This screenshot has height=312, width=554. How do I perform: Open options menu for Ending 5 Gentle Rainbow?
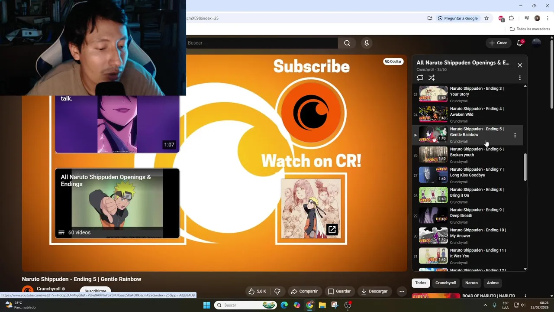[x=515, y=135]
